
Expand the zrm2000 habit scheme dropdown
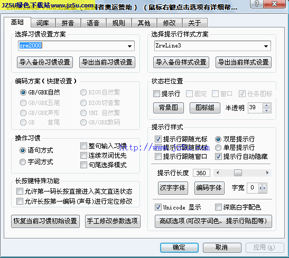coord(130,46)
